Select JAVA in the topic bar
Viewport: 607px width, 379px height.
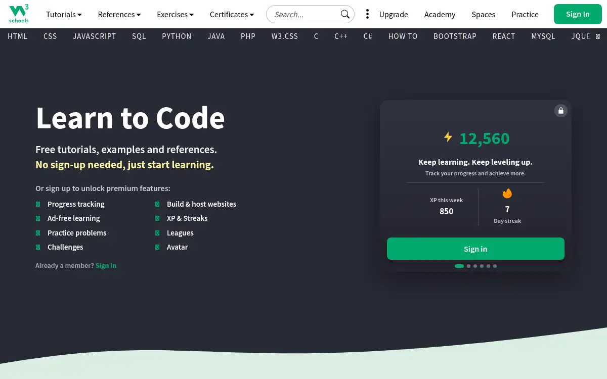tap(216, 36)
